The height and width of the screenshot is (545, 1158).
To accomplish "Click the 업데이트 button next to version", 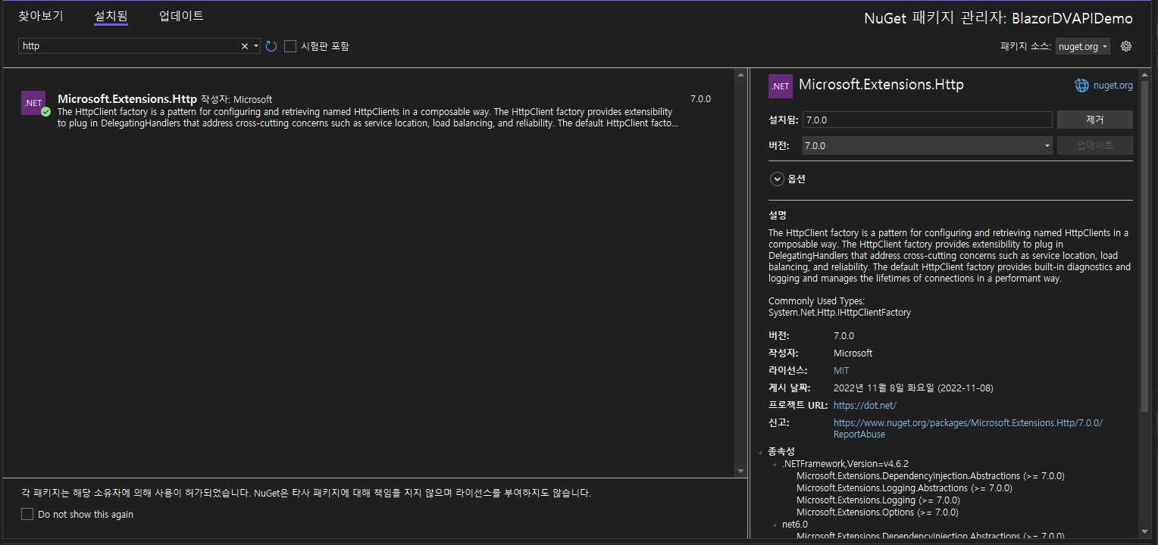I will coord(1094,145).
